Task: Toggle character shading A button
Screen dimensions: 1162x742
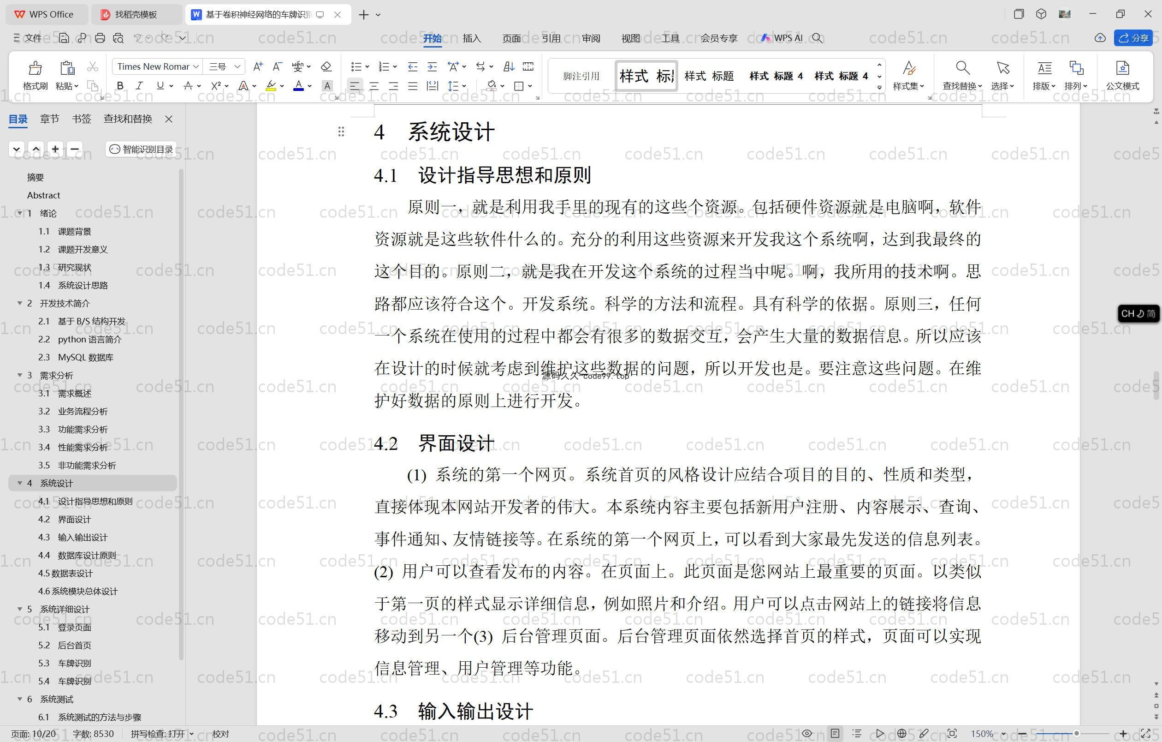Action: (x=327, y=86)
